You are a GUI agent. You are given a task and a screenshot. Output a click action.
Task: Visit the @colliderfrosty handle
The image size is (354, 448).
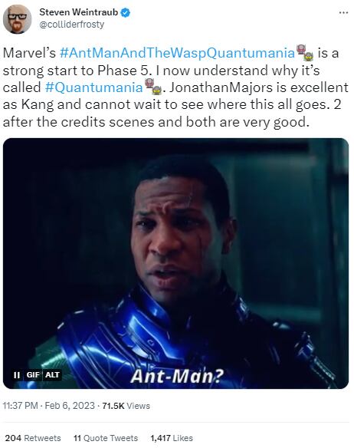[x=72, y=25]
